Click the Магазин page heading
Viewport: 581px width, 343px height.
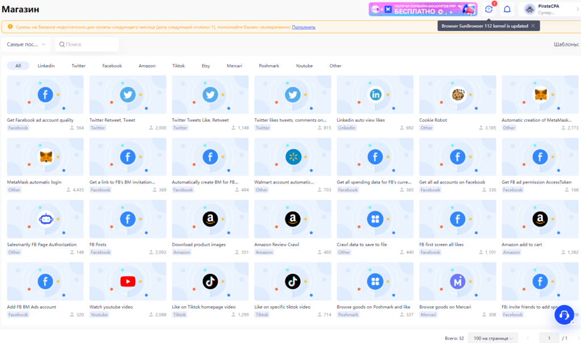20,9
